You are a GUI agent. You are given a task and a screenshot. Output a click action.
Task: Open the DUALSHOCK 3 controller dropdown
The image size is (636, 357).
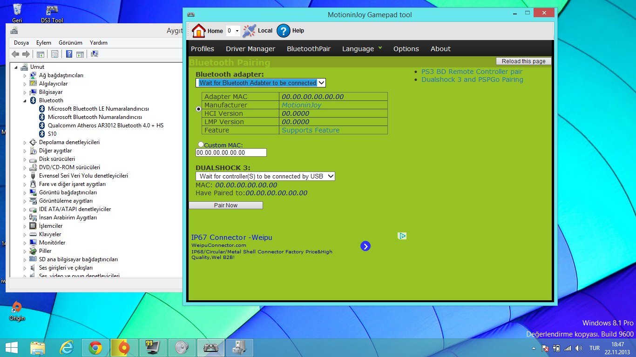point(265,176)
